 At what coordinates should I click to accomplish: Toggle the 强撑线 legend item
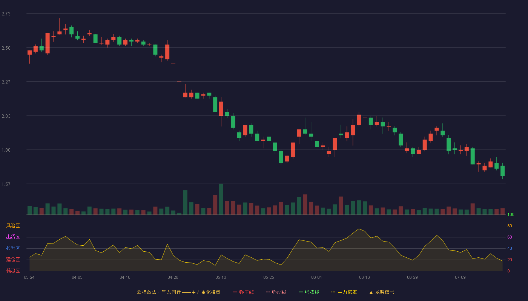pos(309,292)
